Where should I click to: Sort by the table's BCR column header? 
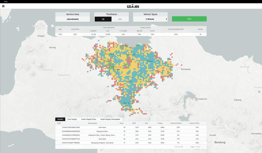tap(134, 123)
